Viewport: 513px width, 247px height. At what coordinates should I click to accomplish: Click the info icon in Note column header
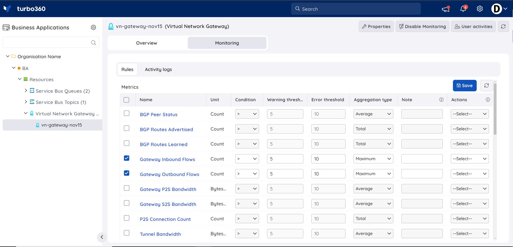pos(441,100)
